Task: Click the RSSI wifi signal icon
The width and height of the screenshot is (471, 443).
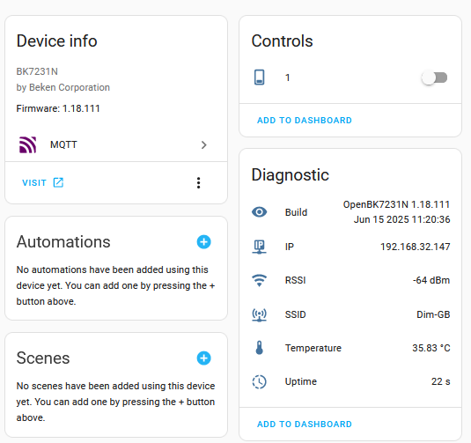Action: (x=259, y=280)
